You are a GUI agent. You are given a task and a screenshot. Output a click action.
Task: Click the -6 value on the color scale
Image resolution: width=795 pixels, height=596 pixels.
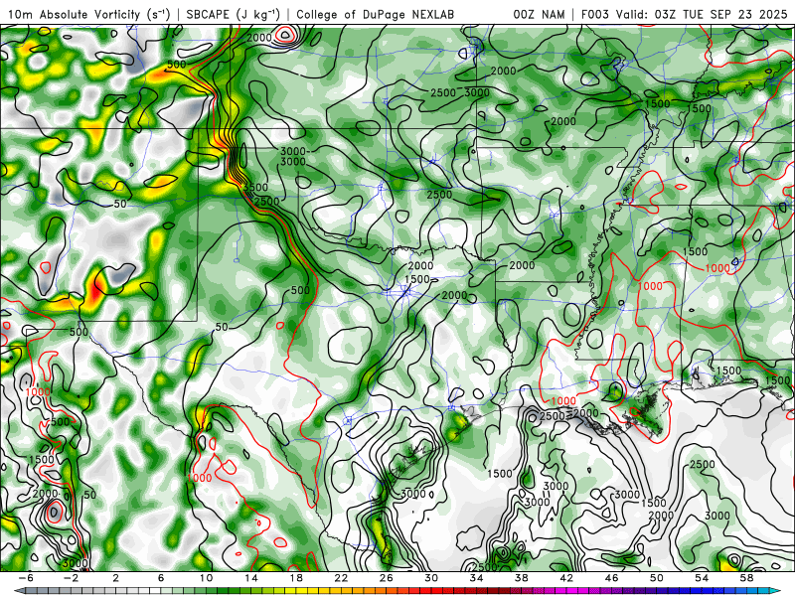tap(26, 578)
